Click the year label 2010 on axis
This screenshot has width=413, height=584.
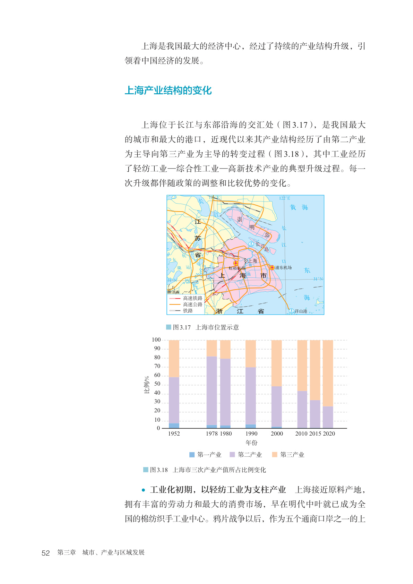pos(301,433)
